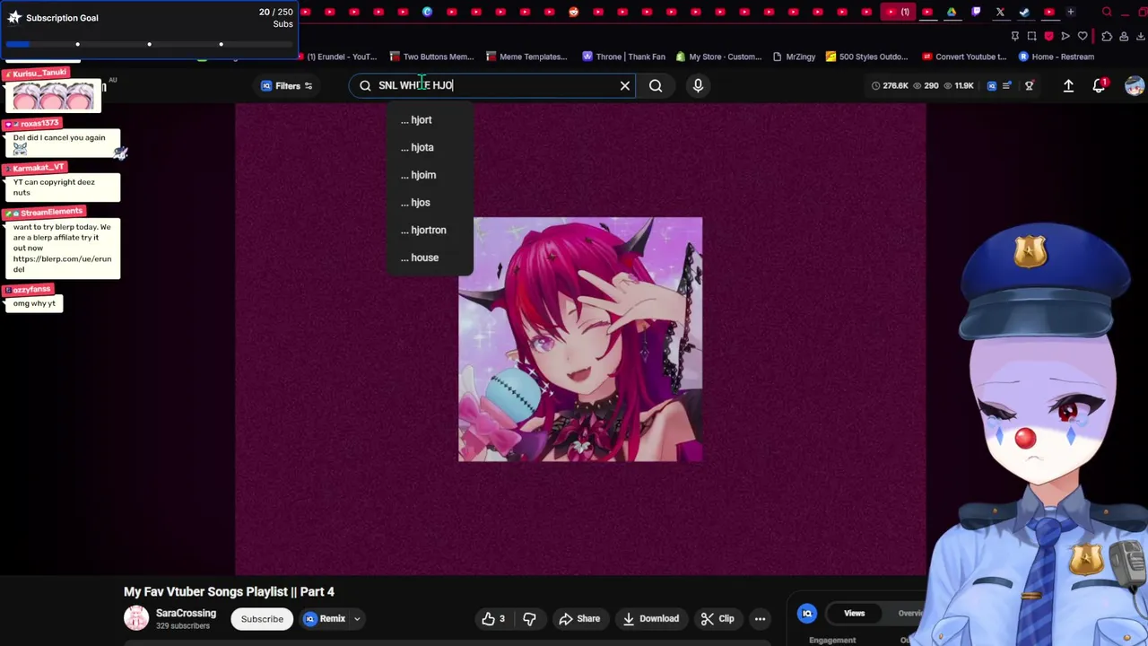Open a new browser tab with plus
This screenshot has height=646, width=1148.
pos(1070,12)
